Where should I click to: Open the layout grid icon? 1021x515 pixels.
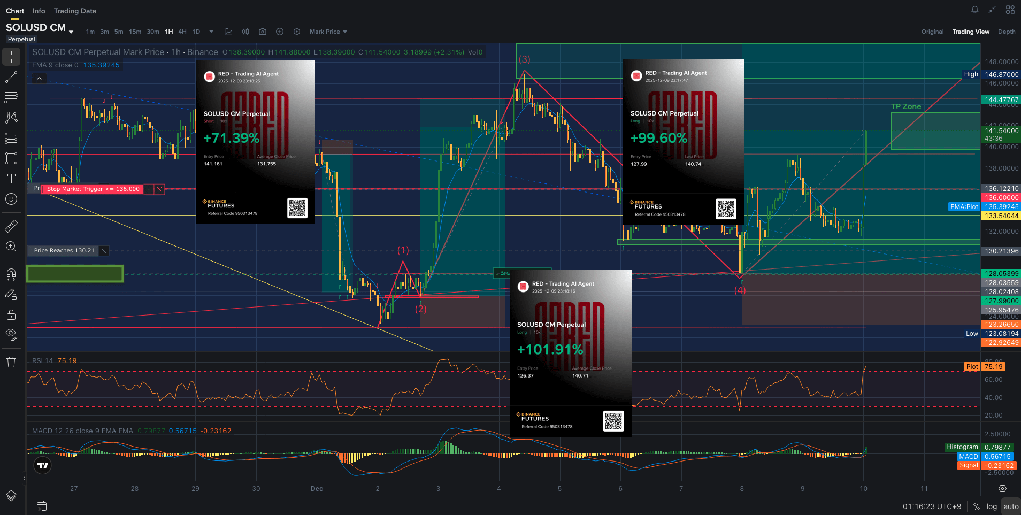pyautogui.click(x=1010, y=10)
